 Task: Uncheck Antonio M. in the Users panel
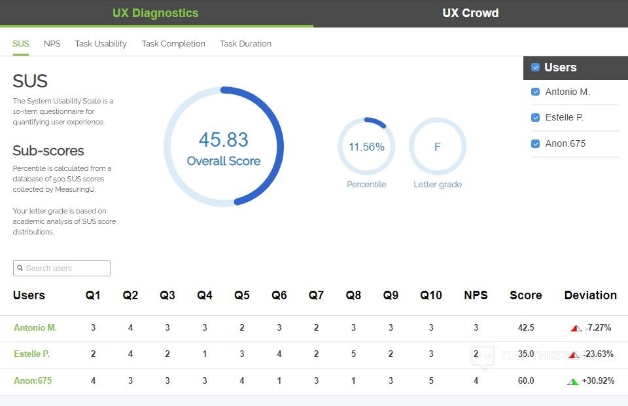(x=536, y=92)
